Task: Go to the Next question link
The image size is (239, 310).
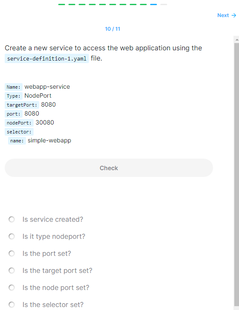Action: pyautogui.click(x=227, y=15)
